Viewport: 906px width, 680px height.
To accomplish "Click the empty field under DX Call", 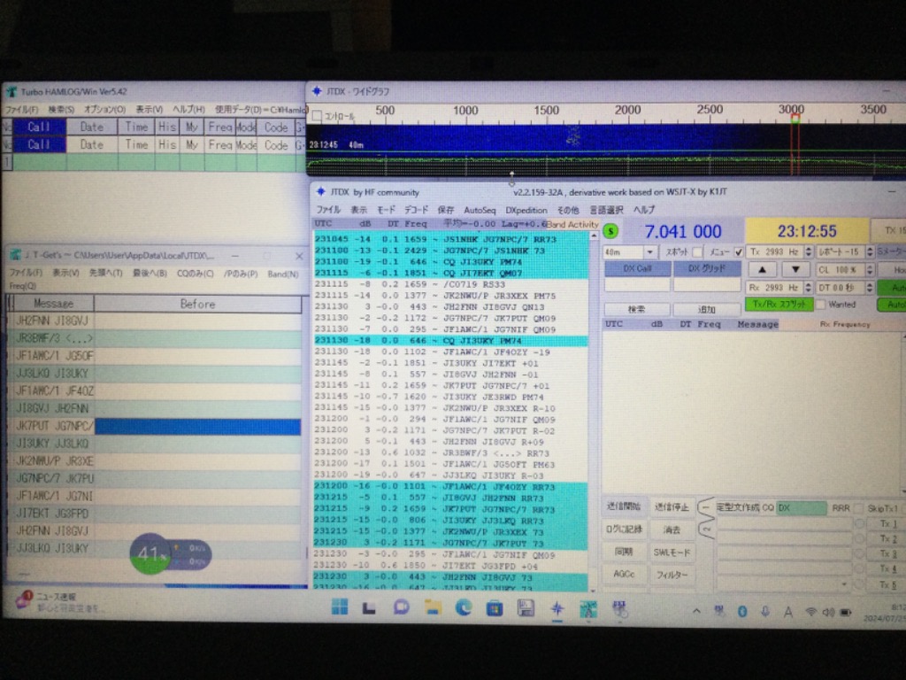I will pos(638,285).
